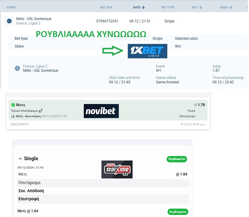Click the green arrow pointing to 1XBET
Screen dimensions: 249x217
pyautogui.click(x=113, y=51)
